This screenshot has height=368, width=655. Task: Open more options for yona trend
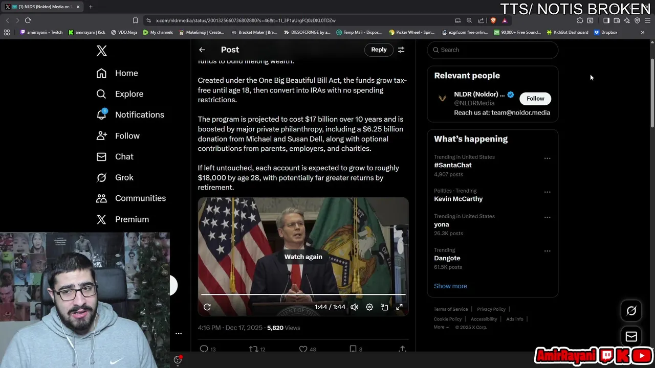click(547, 217)
